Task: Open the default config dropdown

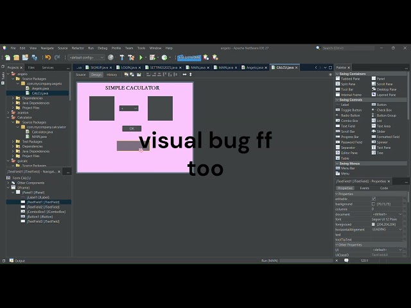Action: [86, 57]
